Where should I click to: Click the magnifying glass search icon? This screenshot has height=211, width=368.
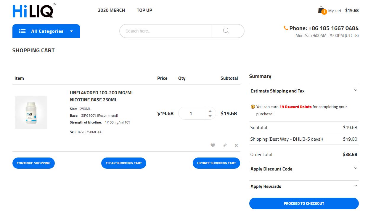[226, 31]
